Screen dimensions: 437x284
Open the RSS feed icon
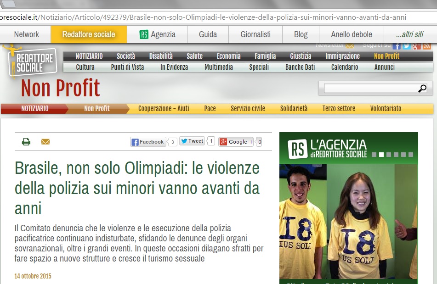pyautogui.click(x=427, y=46)
